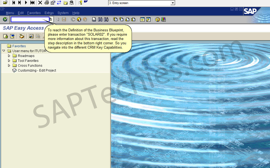Viewport: 270px width, 168px height.
Task: Click the spy agent icon
Action: click(72, 3)
